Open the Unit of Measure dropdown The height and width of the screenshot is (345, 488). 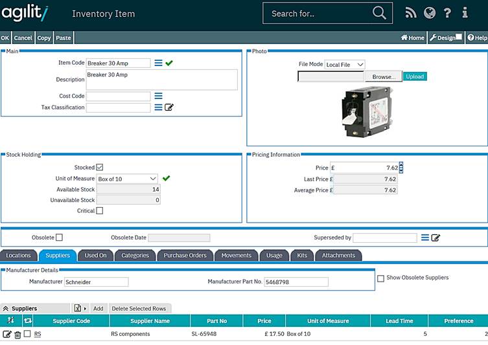pos(127,179)
